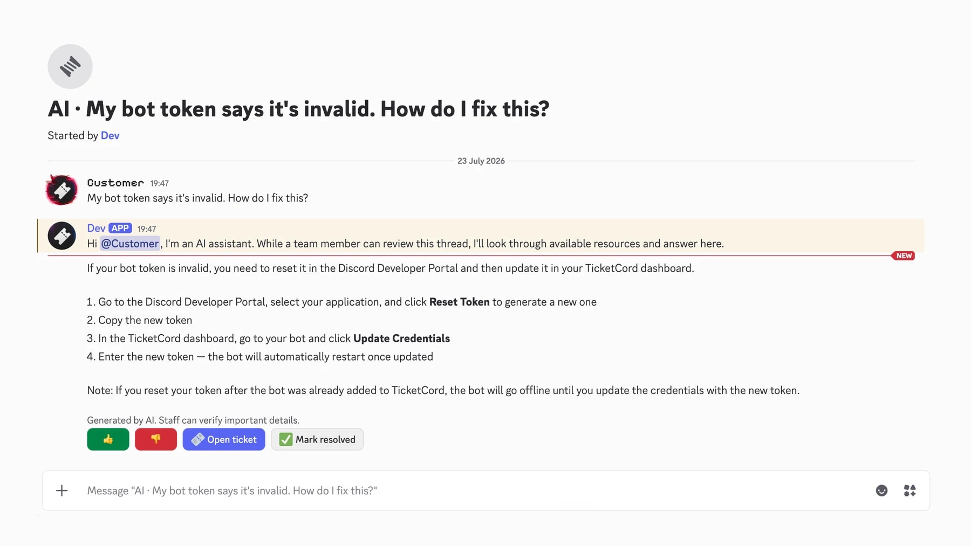
Task: Click the thread channel icon above title
Action: 70,66
